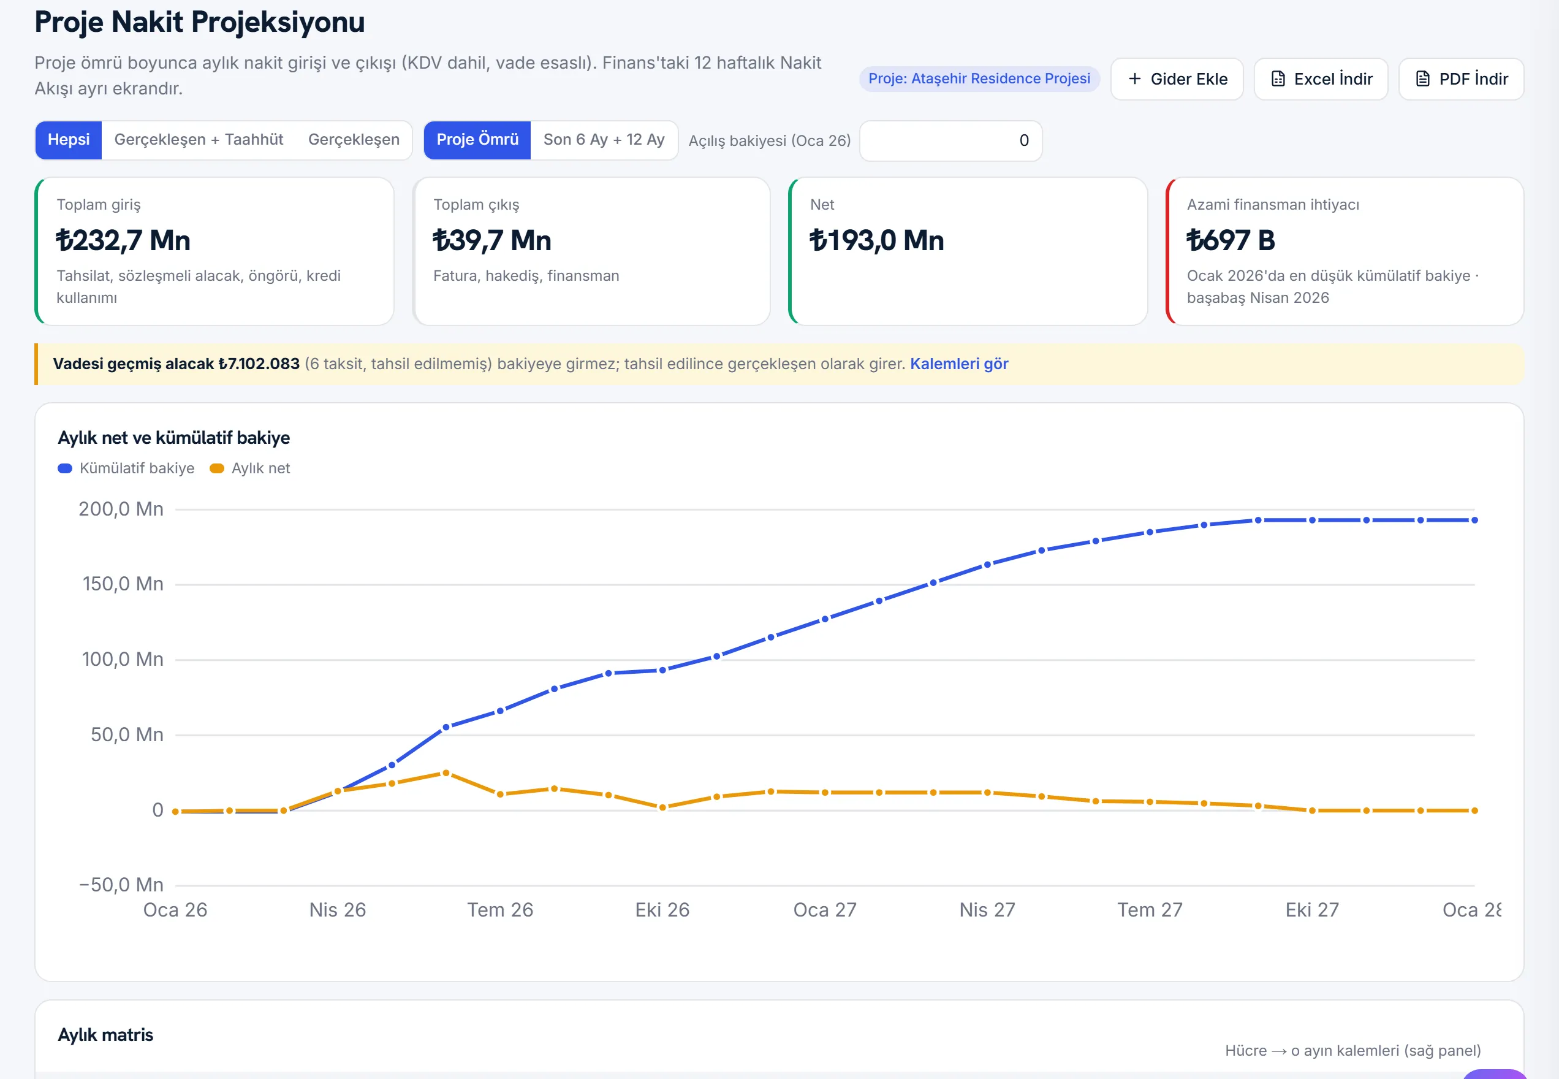Toggle the orange Aylık net legend marker
Screen dimensions: 1559x1079
coord(217,468)
